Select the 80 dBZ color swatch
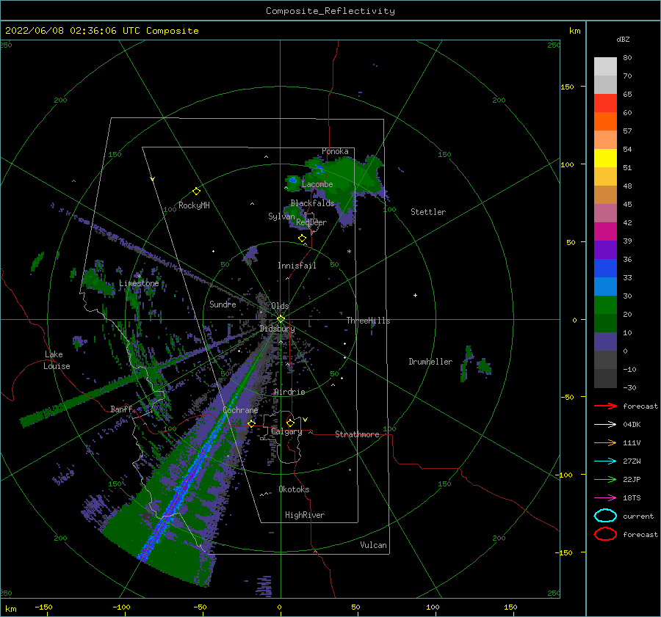661x617 pixels. click(605, 67)
